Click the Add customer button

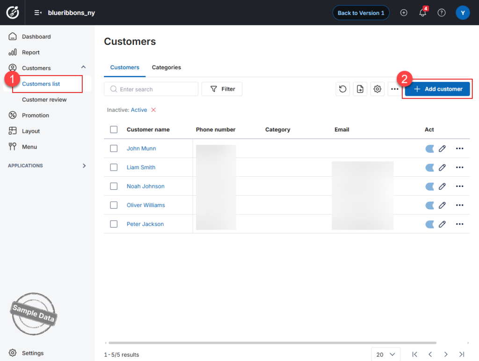tap(437, 89)
